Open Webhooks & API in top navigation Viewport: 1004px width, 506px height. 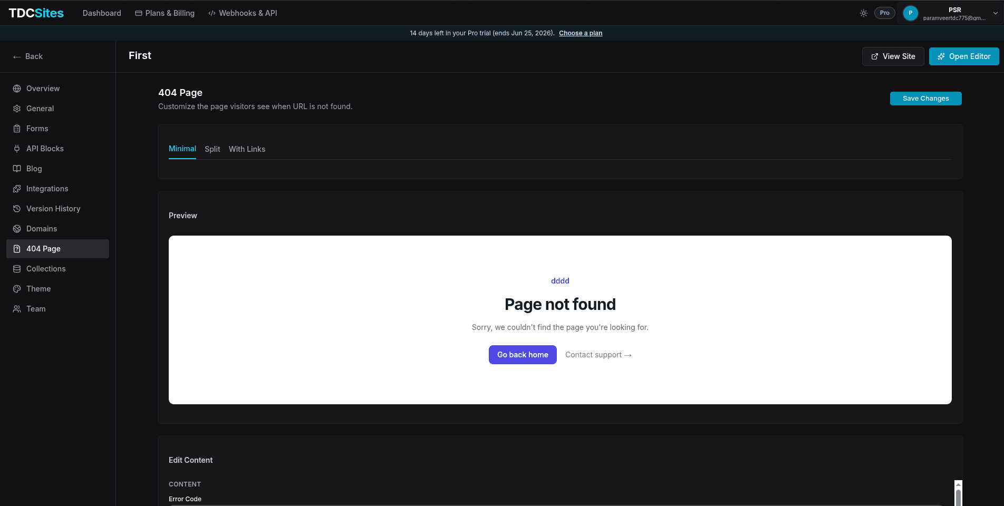(x=243, y=13)
